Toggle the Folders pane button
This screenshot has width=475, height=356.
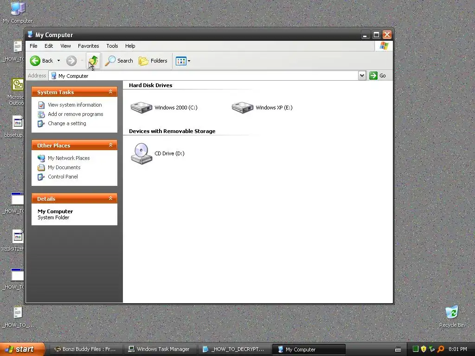point(153,61)
